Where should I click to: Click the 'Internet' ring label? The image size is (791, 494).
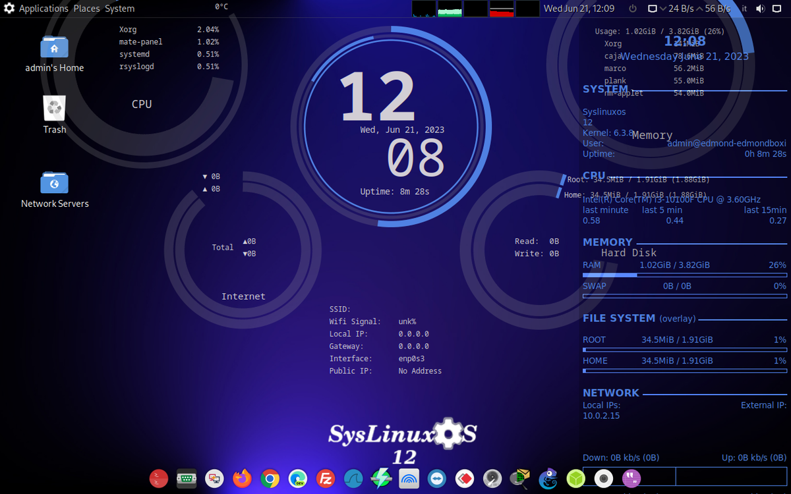pos(243,296)
